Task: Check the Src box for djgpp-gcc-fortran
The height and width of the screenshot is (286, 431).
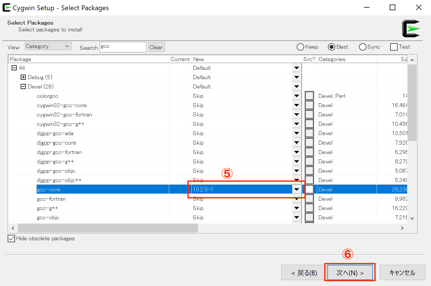Action: [309, 152]
